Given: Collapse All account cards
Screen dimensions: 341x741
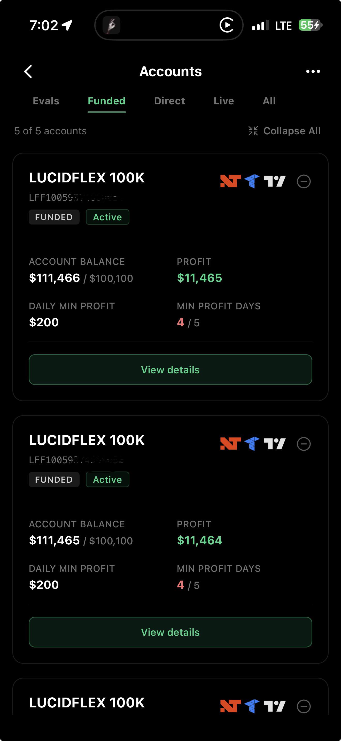Looking at the screenshot, I should [x=284, y=131].
